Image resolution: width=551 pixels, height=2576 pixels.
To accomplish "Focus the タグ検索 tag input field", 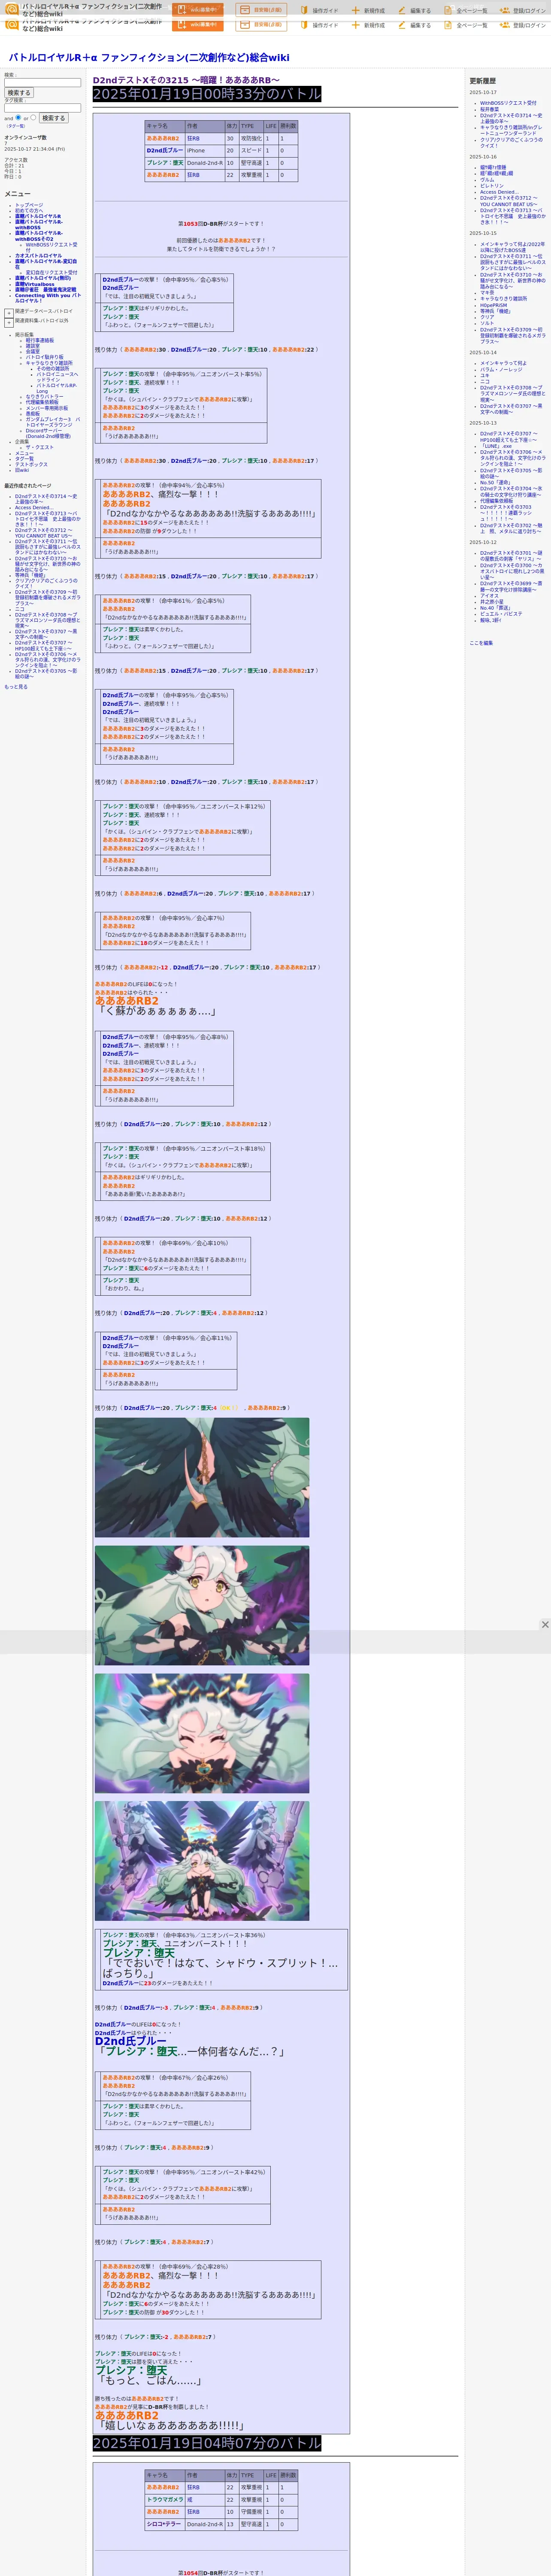I will (x=43, y=108).
